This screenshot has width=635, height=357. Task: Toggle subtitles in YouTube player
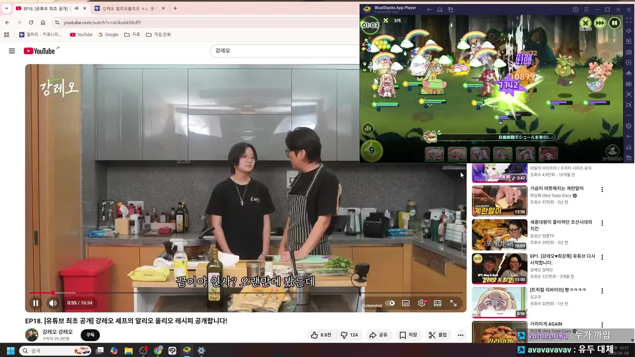(406, 303)
